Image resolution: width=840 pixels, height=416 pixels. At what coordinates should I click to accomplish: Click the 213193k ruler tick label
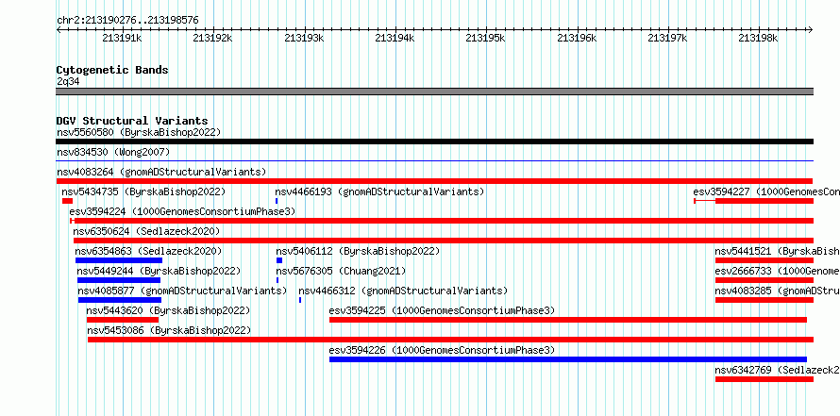304,38
